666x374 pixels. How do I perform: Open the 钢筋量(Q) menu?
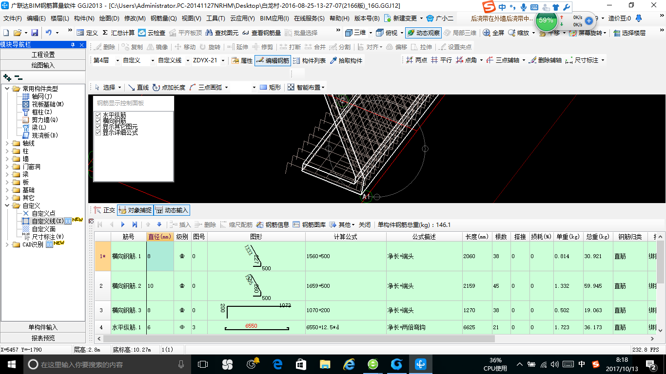163,19
